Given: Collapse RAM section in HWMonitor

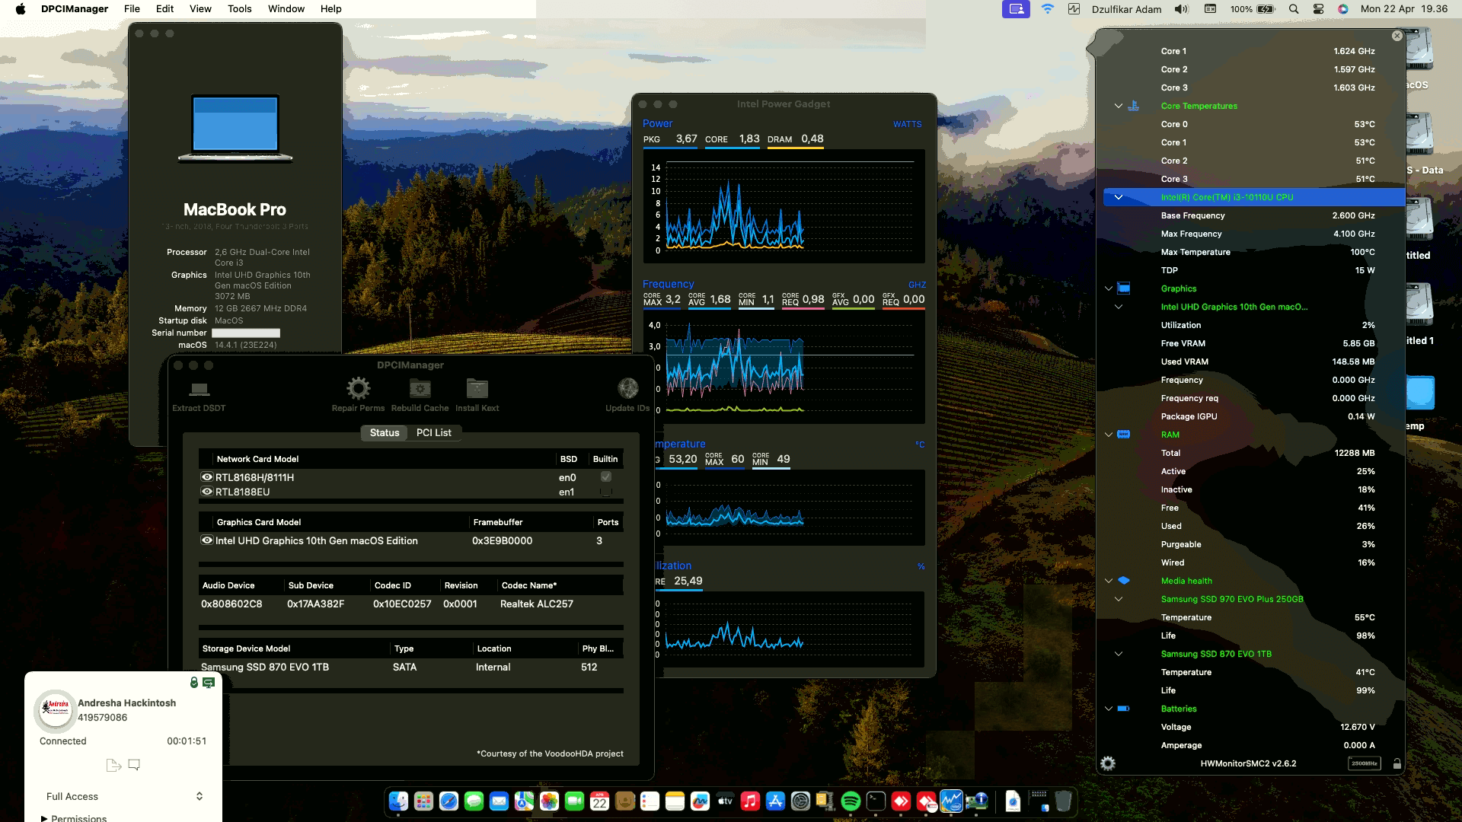Looking at the screenshot, I should (1109, 435).
